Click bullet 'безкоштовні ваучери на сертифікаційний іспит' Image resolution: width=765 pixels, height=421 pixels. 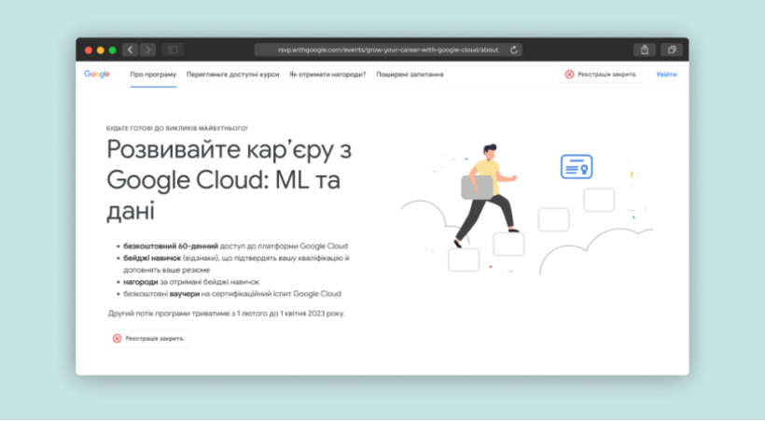(232, 294)
